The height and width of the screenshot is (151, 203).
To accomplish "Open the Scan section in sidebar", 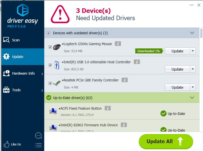I will coord(23,40).
